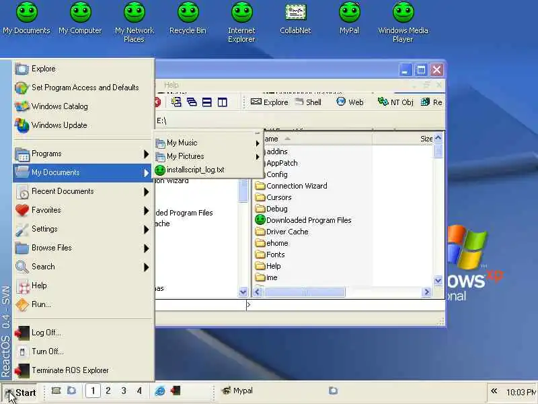
Task: Expand Search submenu
Action: click(x=83, y=267)
